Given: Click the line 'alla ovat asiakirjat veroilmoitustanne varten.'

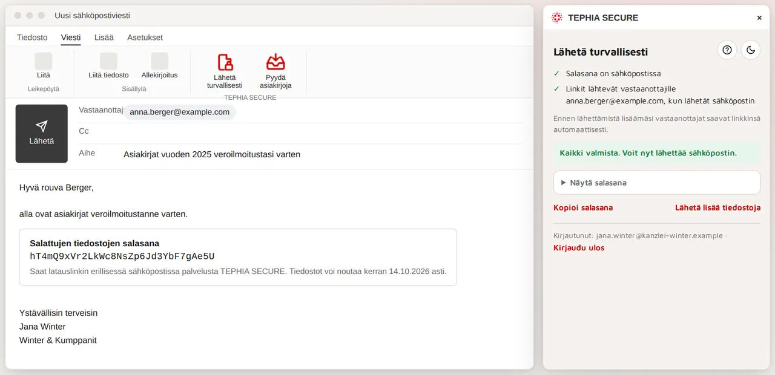Looking at the screenshot, I should pos(104,214).
